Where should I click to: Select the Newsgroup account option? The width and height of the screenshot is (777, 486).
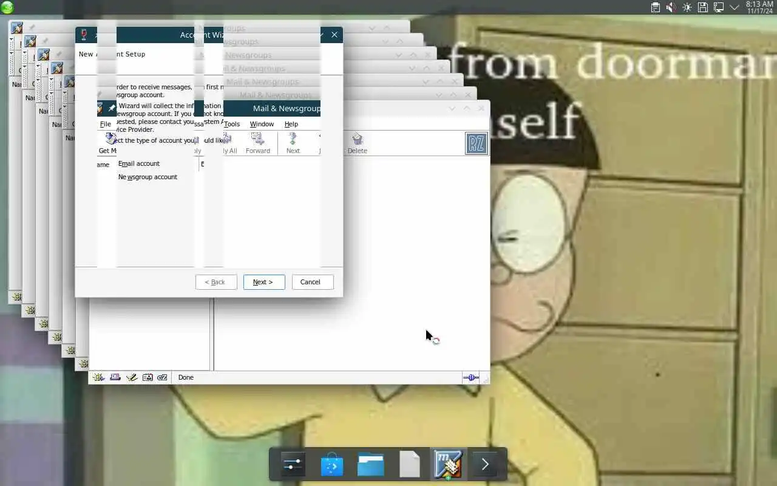click(x=148, y=177)
